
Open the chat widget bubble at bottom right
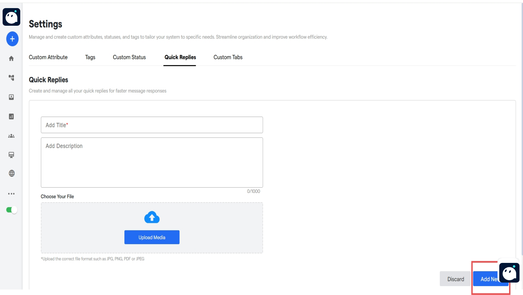coord(509,273)
